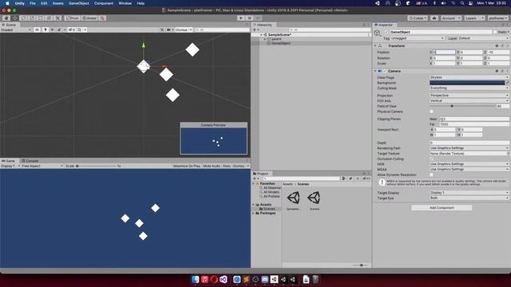Toggle the Global handle rotation button

pos(89,18)
